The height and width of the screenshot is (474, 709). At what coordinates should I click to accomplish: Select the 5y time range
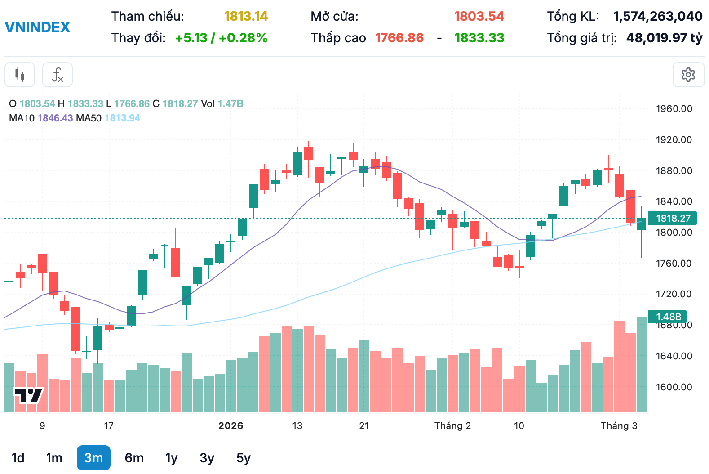point(244,458)
